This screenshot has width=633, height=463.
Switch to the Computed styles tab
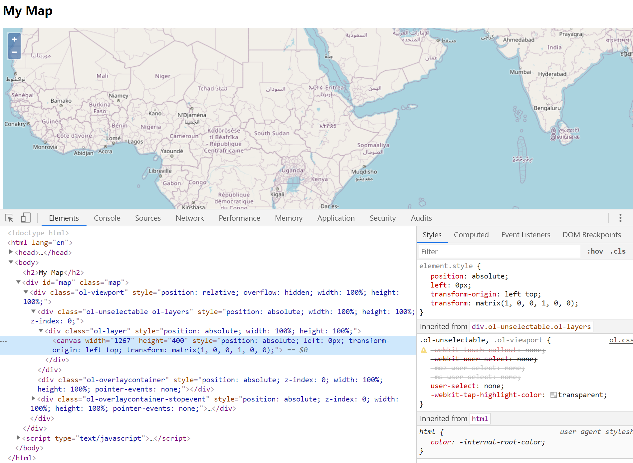click(x=471, y=235)
